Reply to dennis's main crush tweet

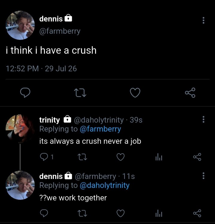point(25,92)
